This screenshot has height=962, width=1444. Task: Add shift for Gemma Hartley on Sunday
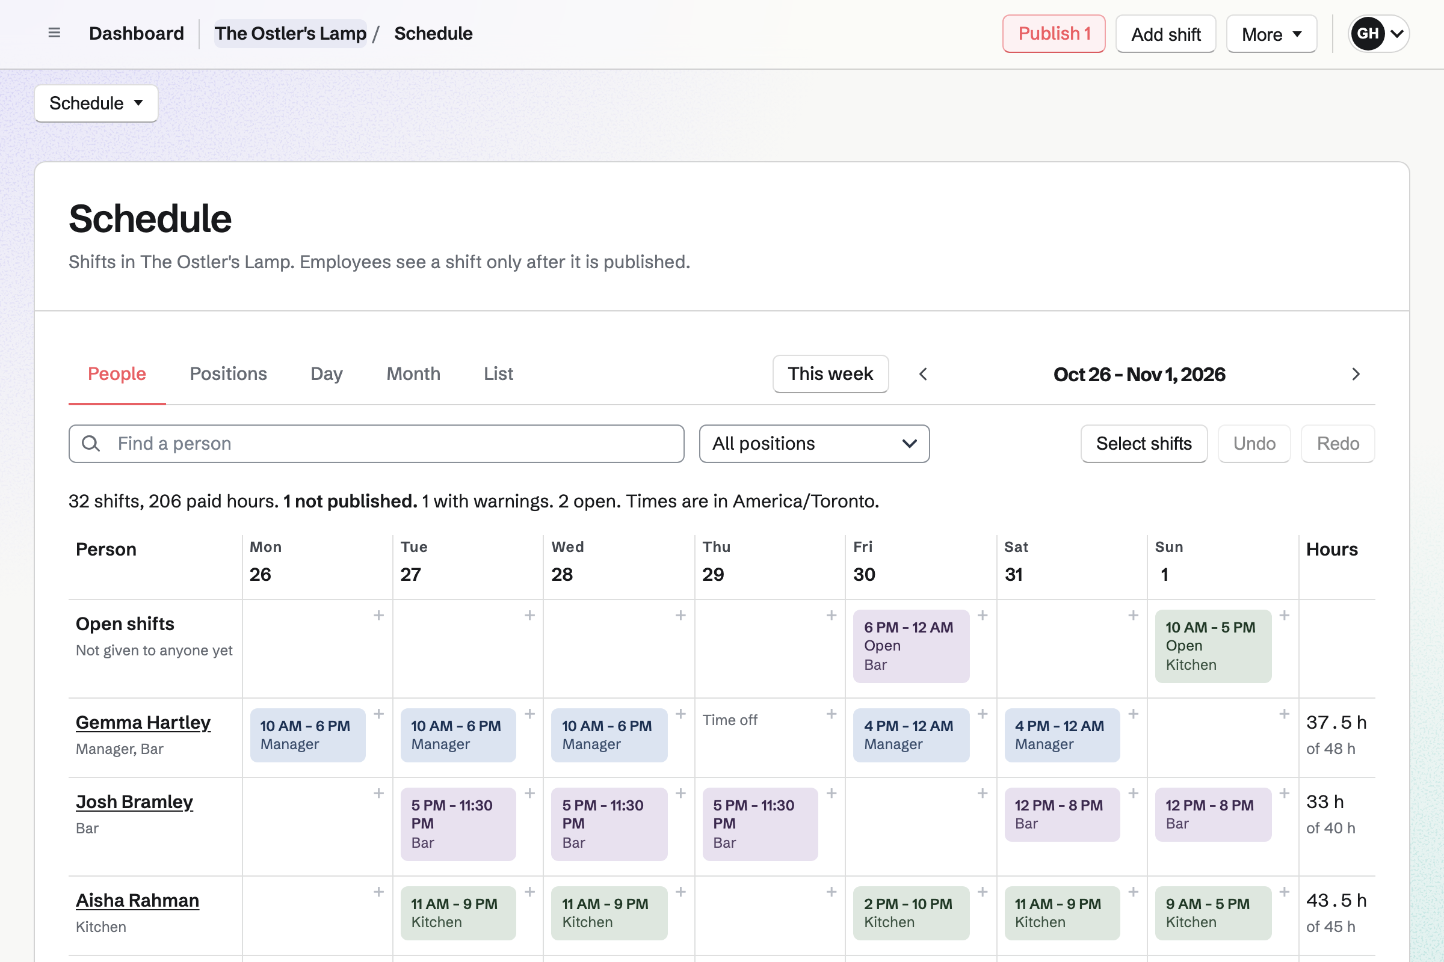[x=1285, y=714]
